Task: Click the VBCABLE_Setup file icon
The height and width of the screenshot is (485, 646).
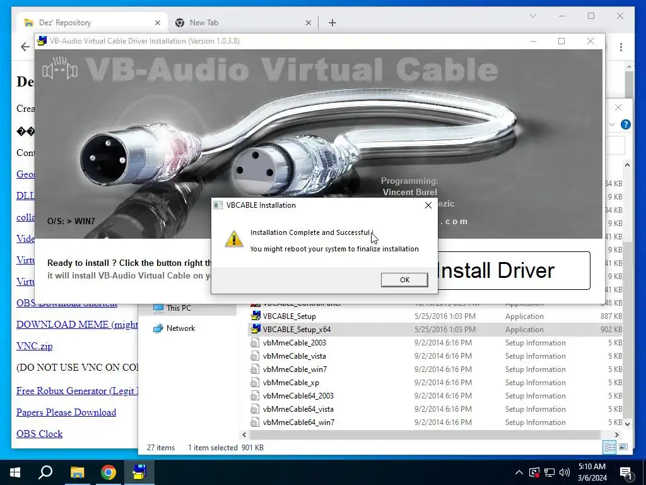Action: coord(255,316)
